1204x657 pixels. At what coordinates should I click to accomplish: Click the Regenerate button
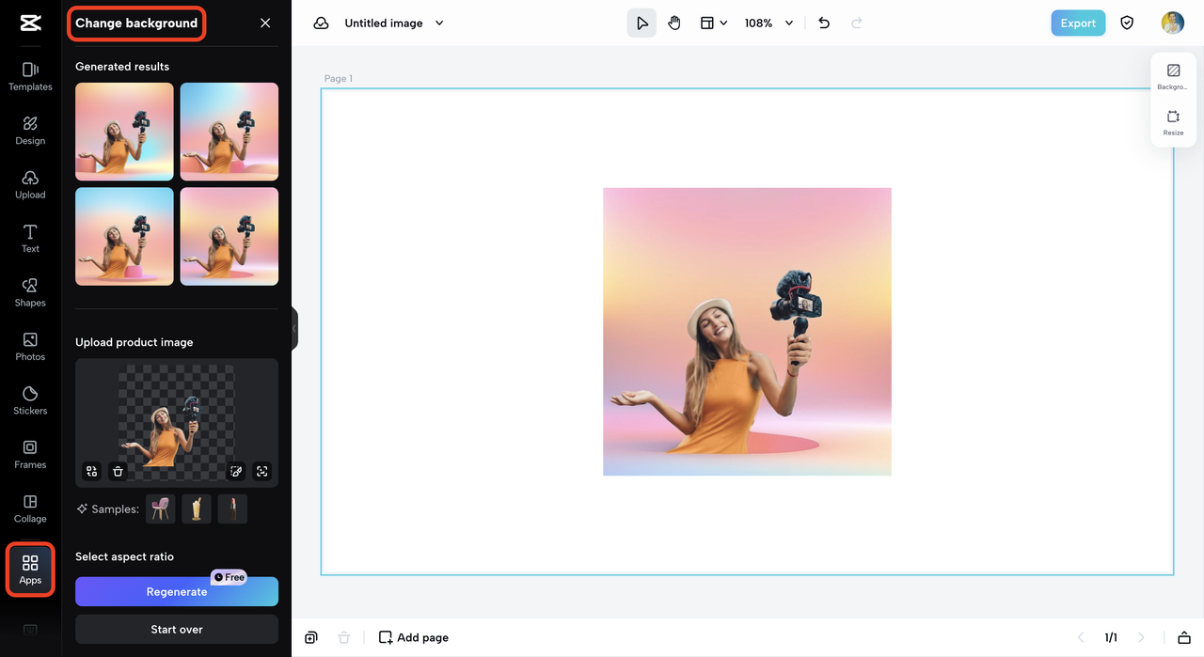(177, 592)
